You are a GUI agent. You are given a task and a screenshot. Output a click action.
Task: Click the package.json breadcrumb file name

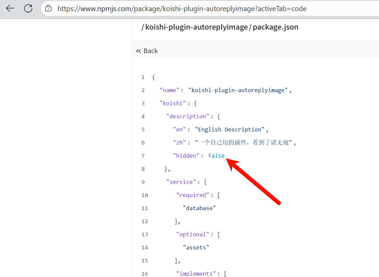tap(275, 27)
